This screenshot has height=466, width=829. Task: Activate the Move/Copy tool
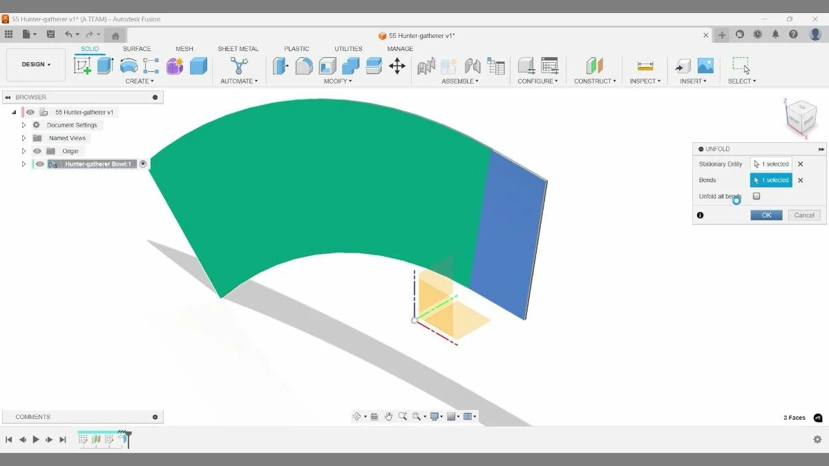pos(397,66)
